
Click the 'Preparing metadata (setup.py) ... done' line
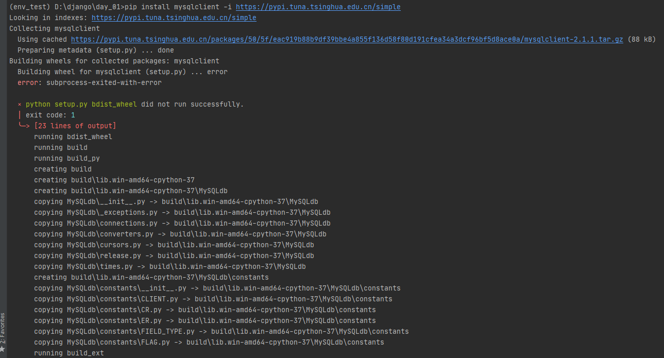96,50
